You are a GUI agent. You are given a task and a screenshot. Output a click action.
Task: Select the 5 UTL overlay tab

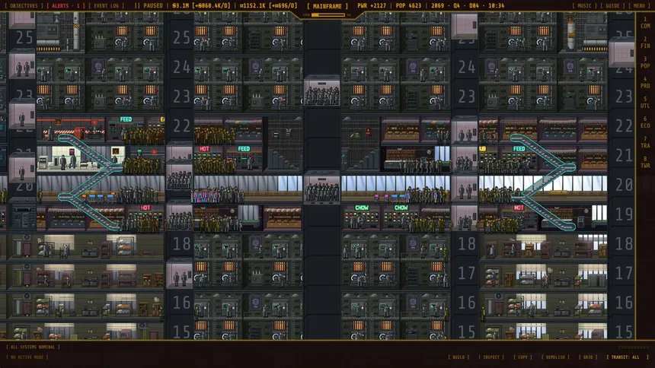coord(645,103)
